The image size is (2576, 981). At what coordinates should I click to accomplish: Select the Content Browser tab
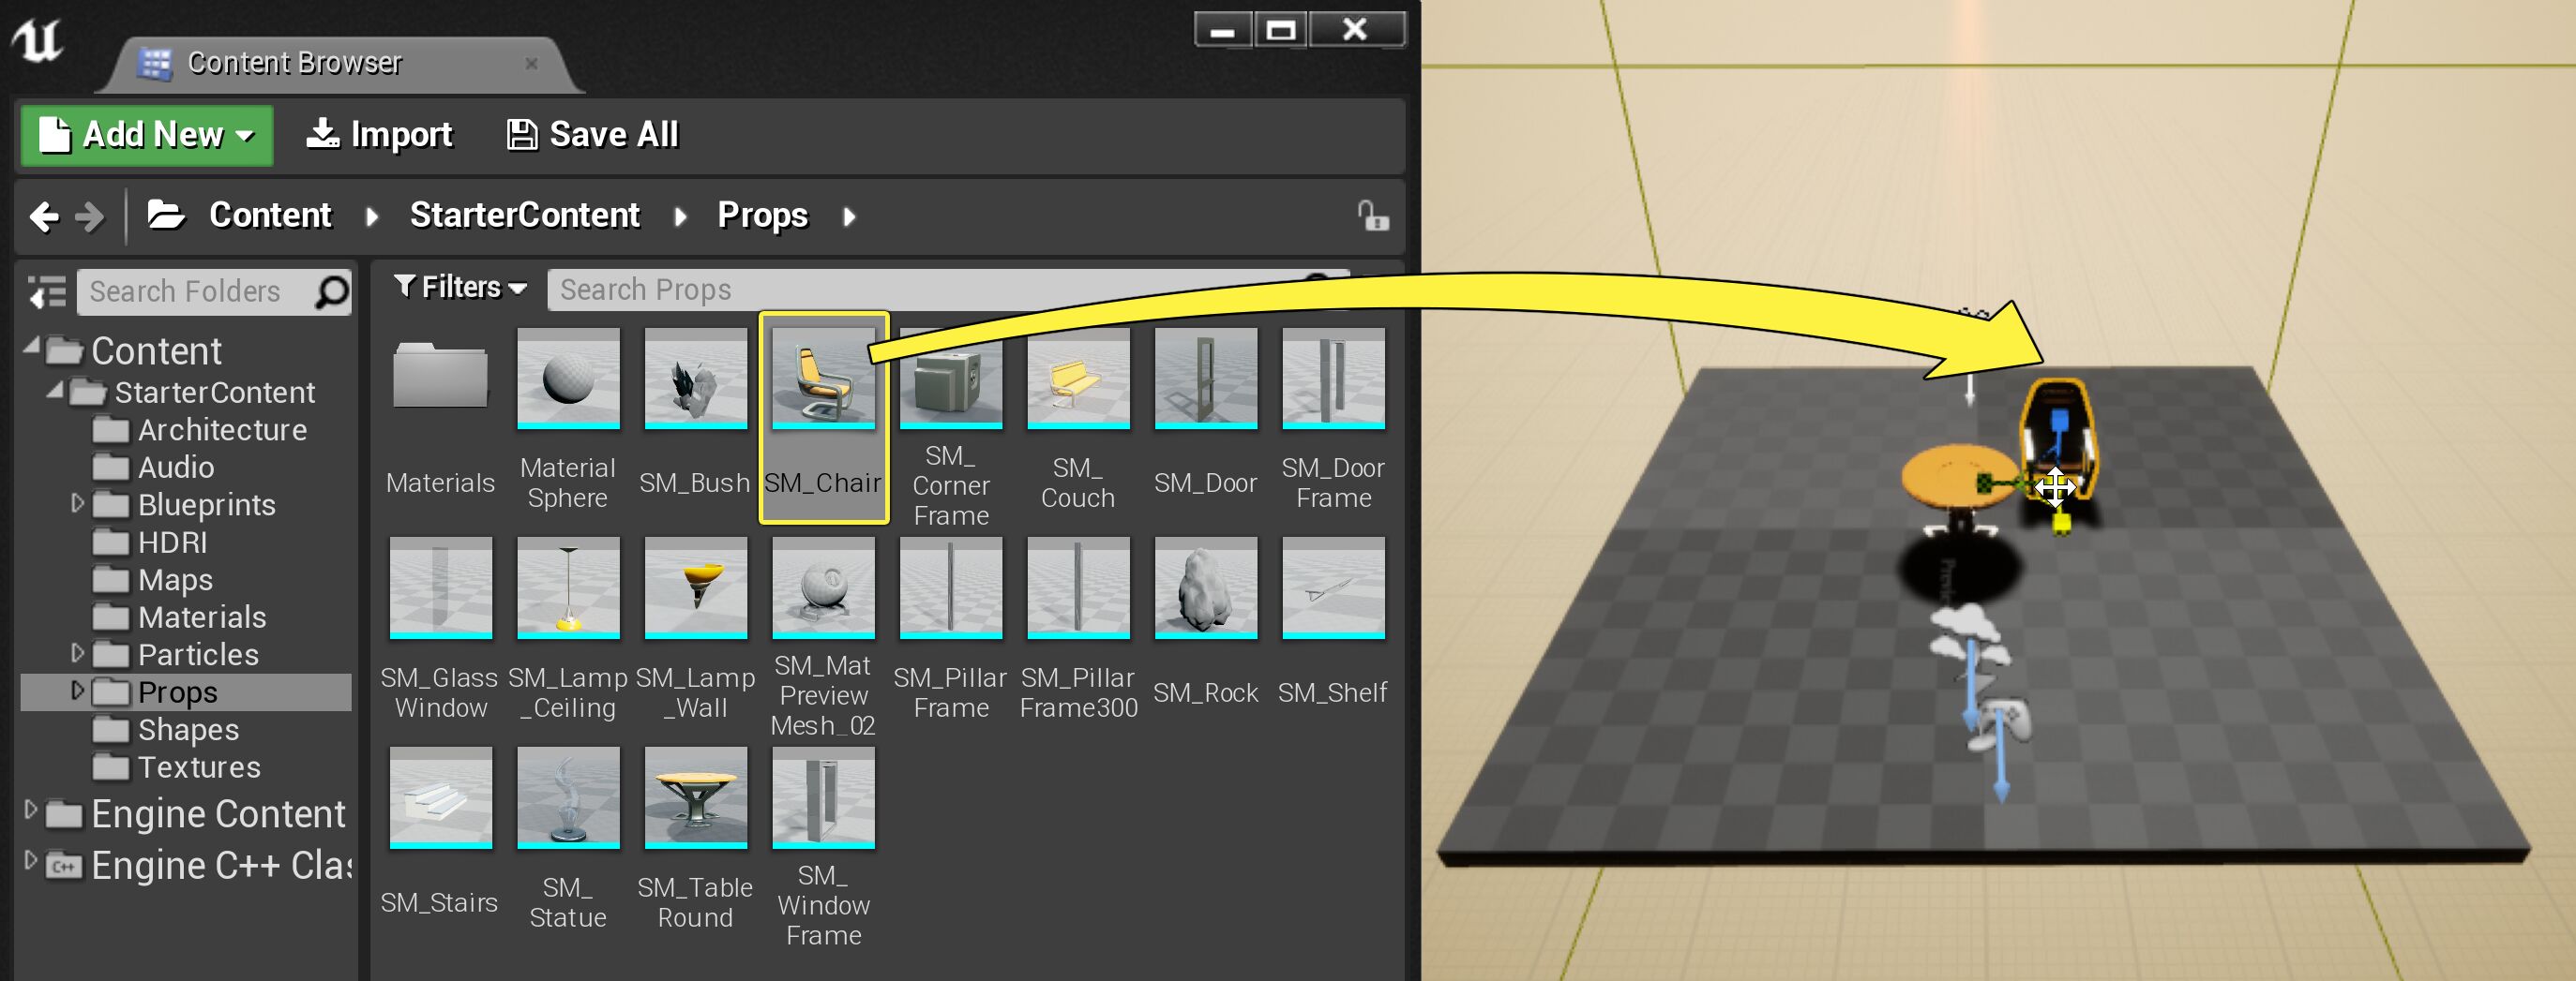point(294,63)
